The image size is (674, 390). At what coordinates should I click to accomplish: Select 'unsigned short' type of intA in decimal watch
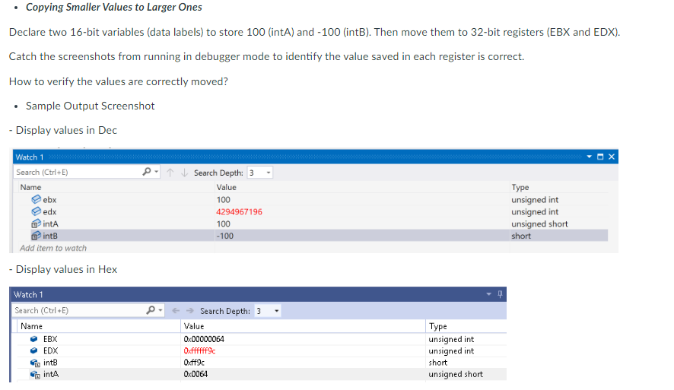539,224
